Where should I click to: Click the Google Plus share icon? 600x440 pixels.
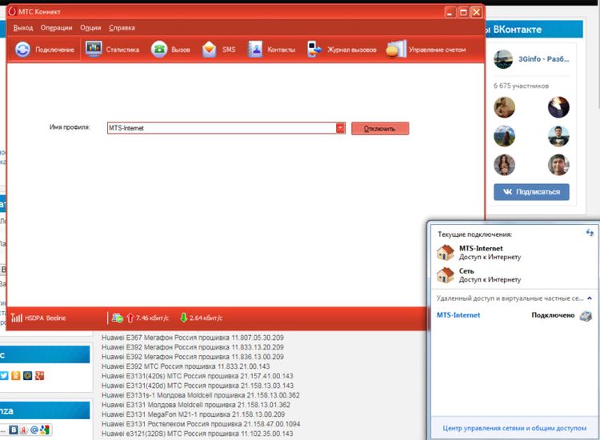pos(39,376)
